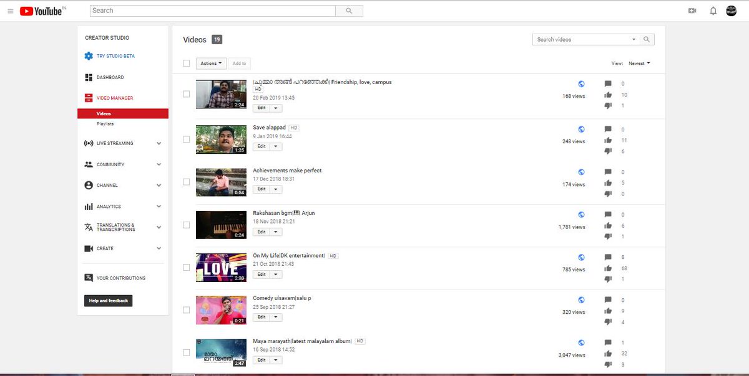This screenshot has height=376, width=749.
Task: Open the Maya marayath latest malayalam album link
Action: 303,341
